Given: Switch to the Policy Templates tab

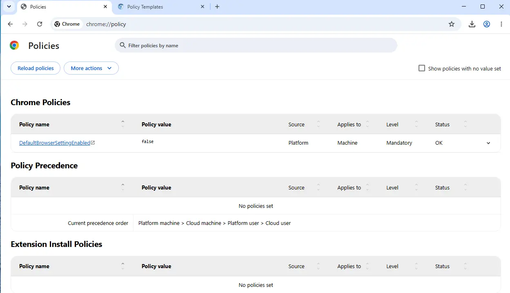Looking at the screenshot, I should click(161, 7).
